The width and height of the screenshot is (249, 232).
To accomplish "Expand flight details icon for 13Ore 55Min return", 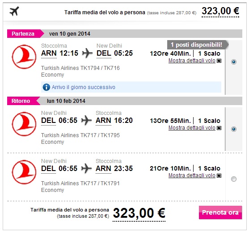I will [x=219, y=128].
